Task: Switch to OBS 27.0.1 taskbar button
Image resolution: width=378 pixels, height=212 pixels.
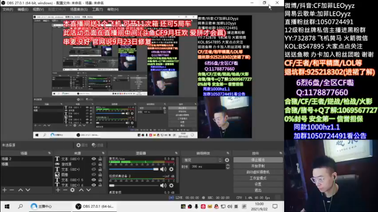Action: click(94, 206)
